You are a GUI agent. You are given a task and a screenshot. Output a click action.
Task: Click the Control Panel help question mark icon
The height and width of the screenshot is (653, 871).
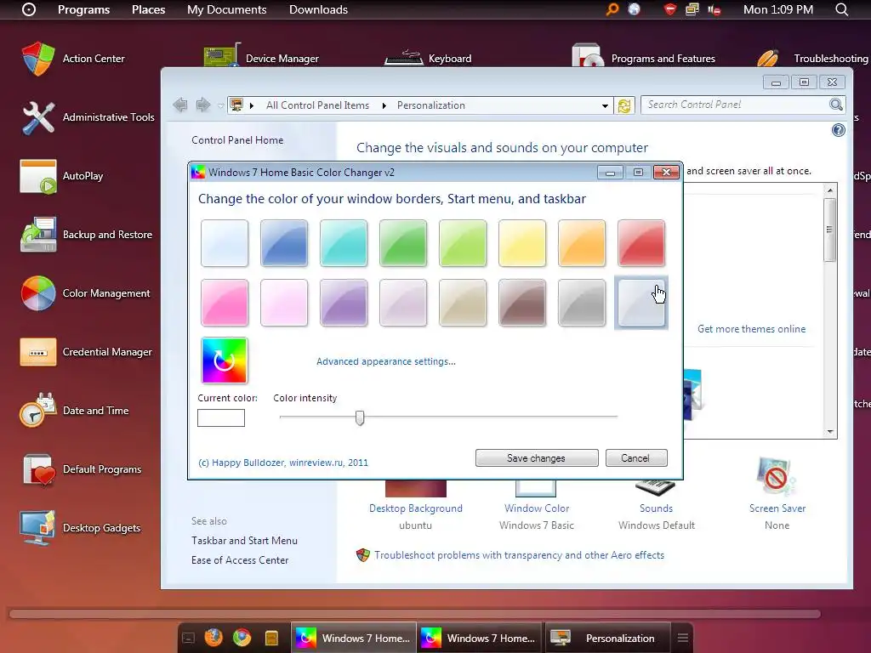coord(838,130)
